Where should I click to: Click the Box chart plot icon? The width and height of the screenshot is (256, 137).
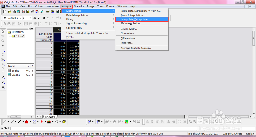[42, 121]
